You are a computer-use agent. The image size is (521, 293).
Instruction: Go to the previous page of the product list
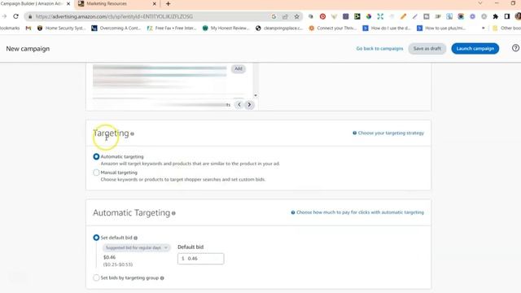239,105
